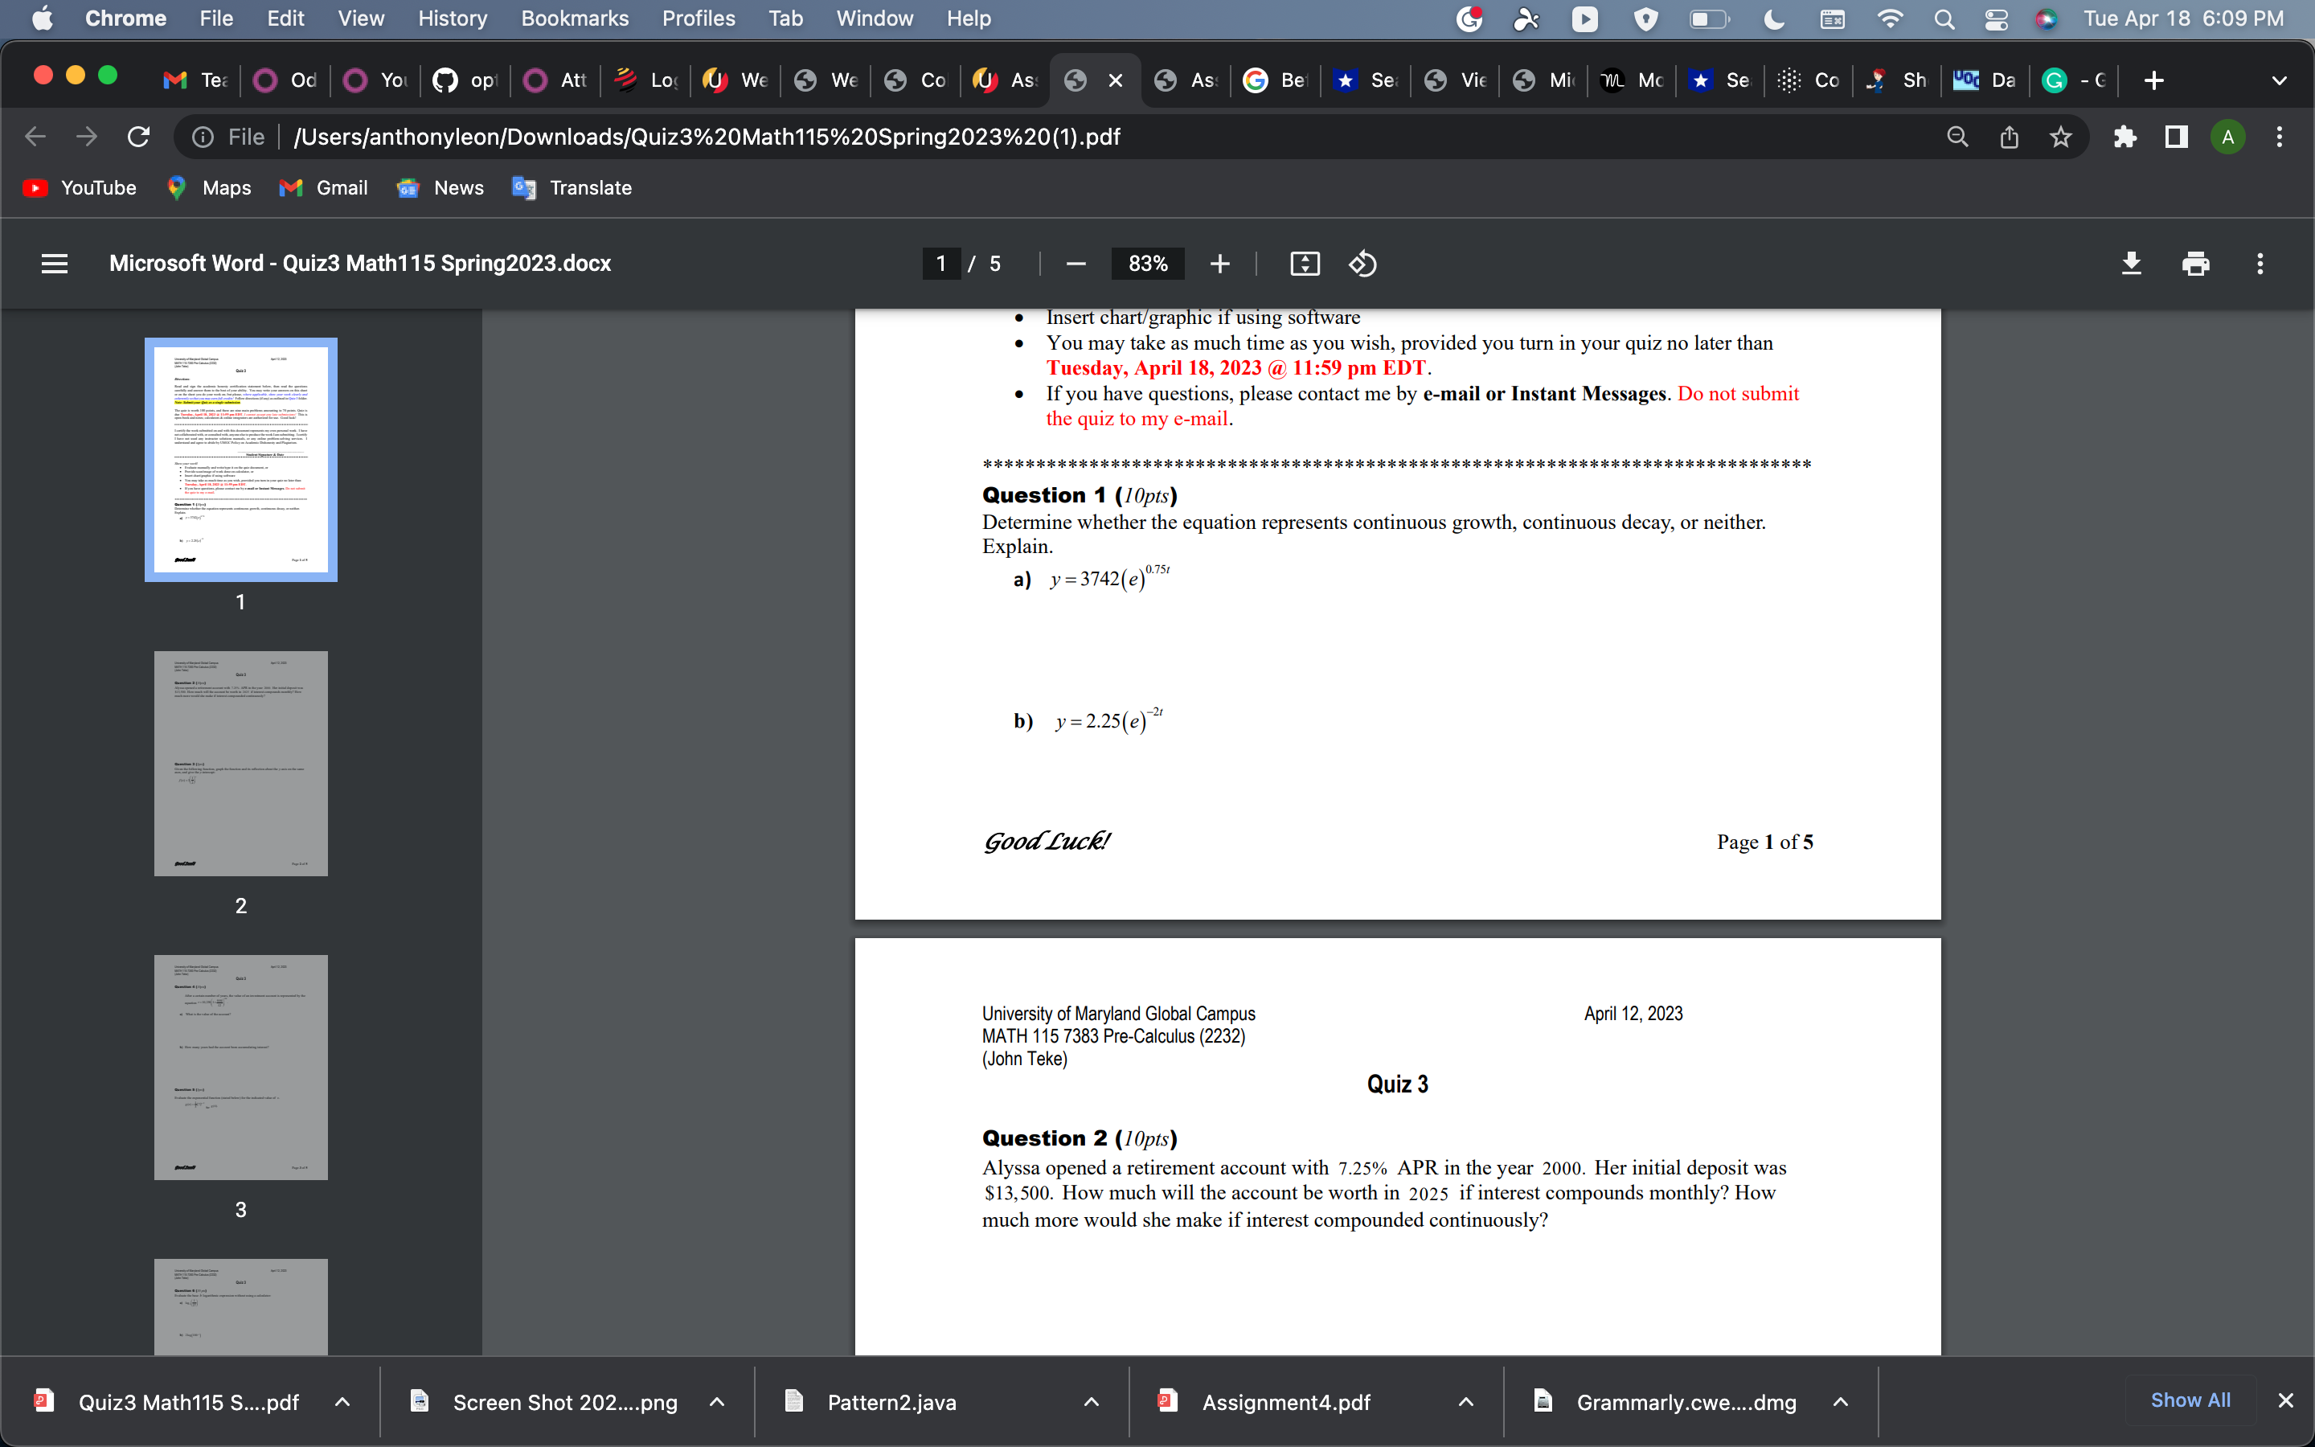Toggle the Side Panel icon near profile
2315x1447 pixels.
tap(2174, 137)
